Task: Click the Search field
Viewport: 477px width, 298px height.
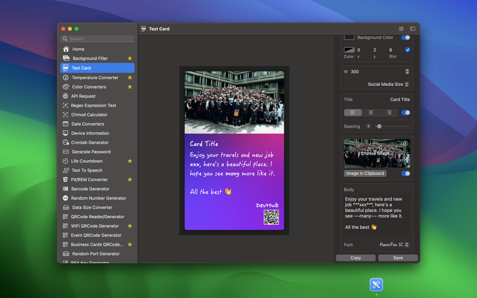Action: point(97,39)
